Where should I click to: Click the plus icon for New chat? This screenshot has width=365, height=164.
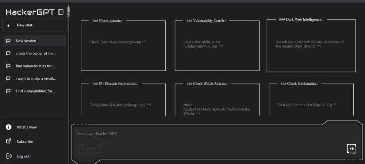[9, 26]
